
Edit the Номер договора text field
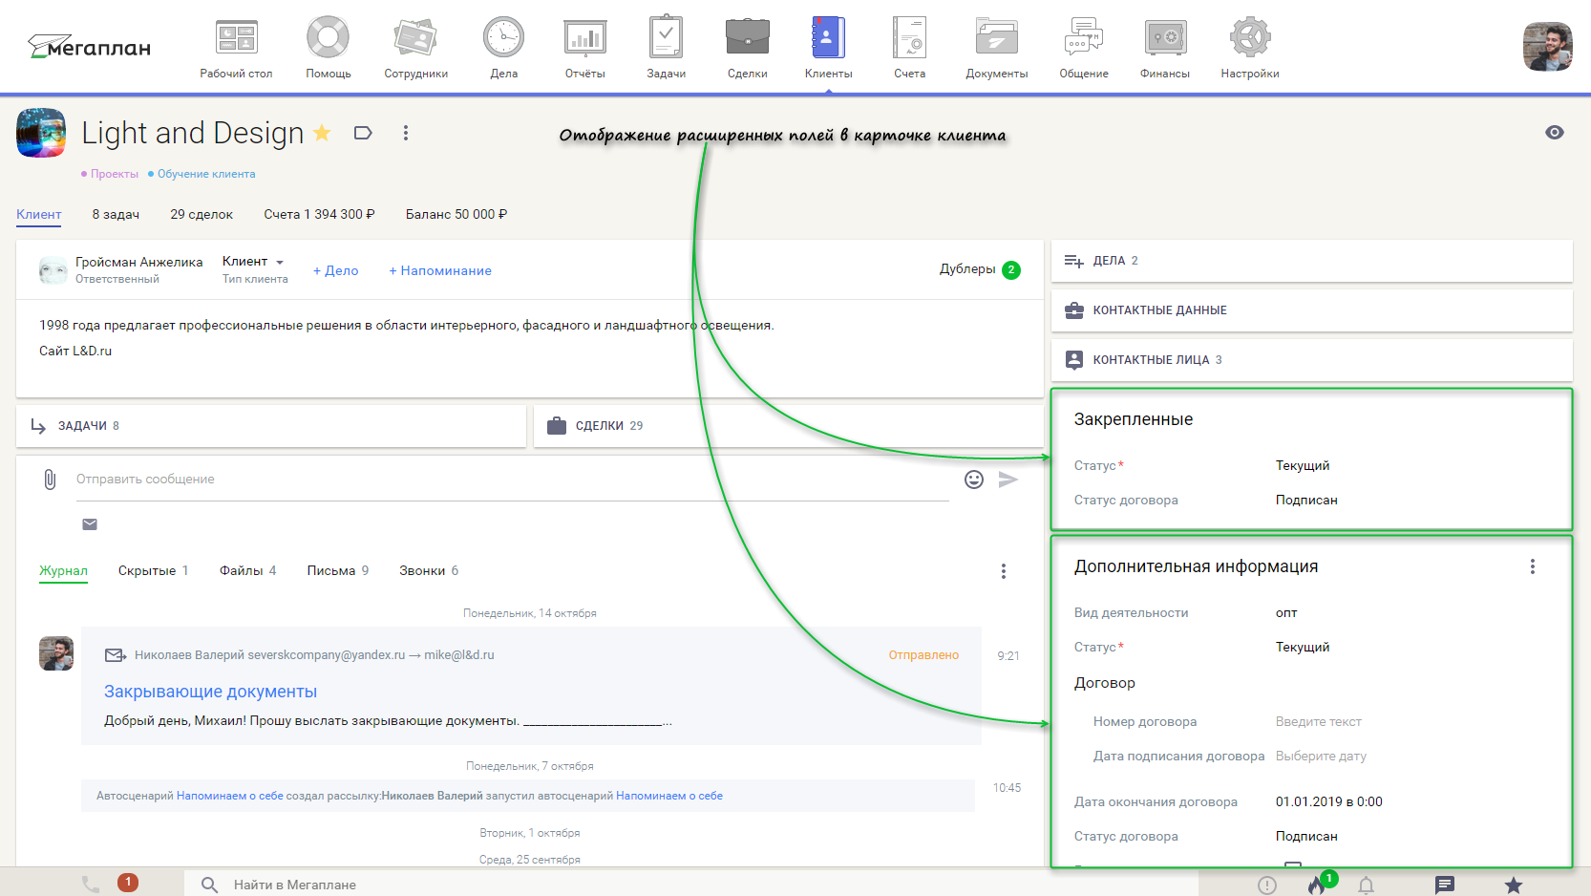pos(1319,722)
